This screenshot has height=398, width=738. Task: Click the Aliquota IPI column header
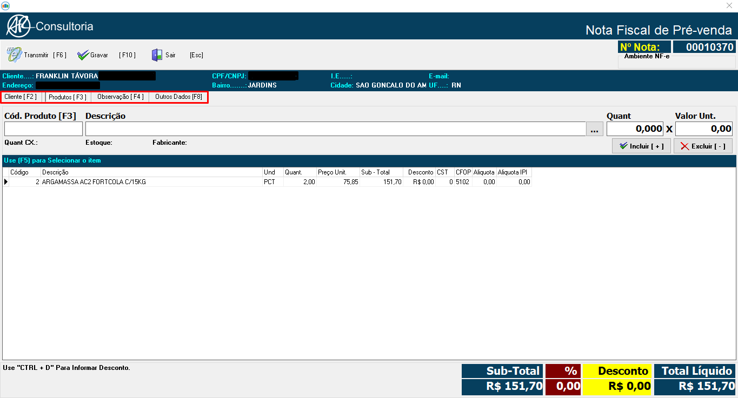pos(514,172)
